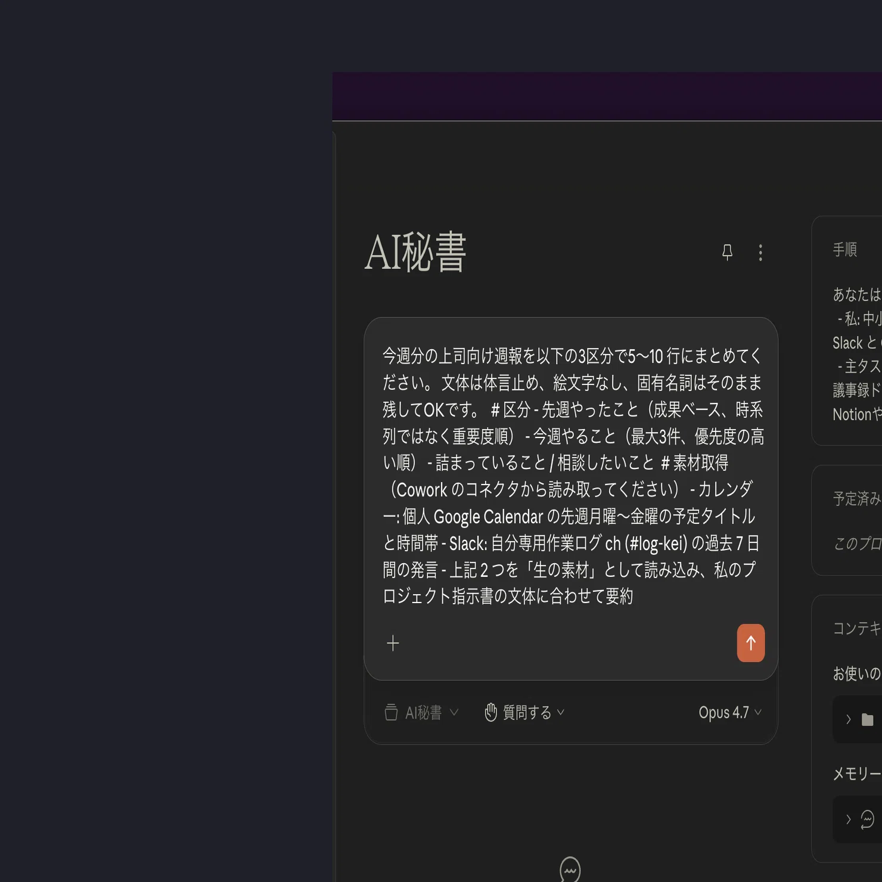Expand the folder row chevron under コンテキスト
Image resolution: width=882 pixels, height=882 pixels.
coord(848,720)
